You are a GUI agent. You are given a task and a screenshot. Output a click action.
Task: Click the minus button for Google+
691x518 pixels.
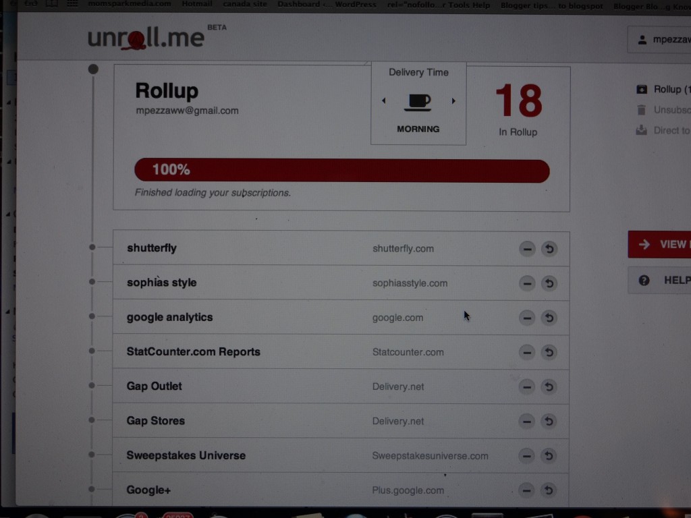526,490
